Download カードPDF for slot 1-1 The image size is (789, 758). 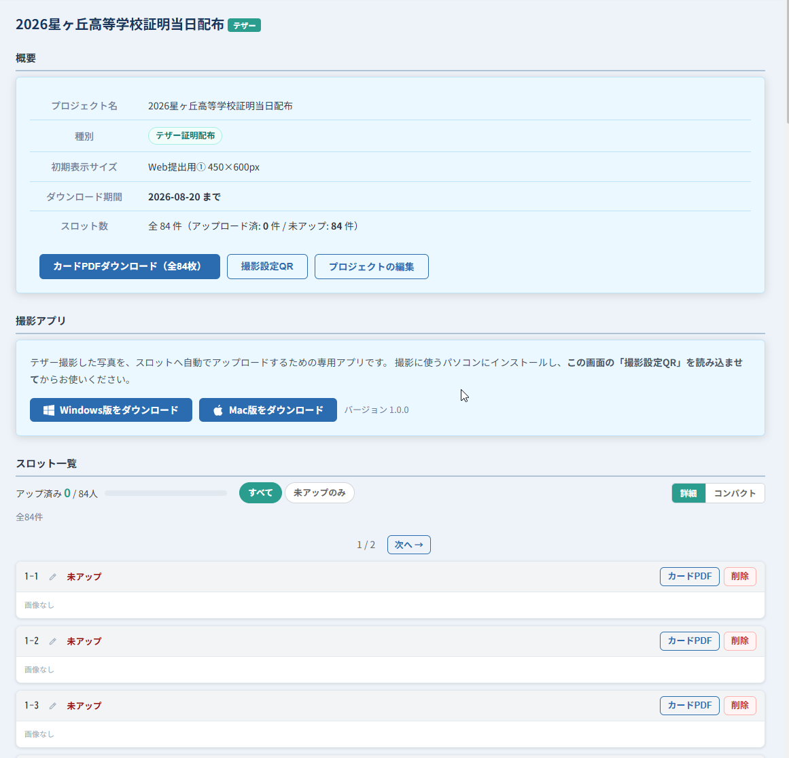point(689,577)
